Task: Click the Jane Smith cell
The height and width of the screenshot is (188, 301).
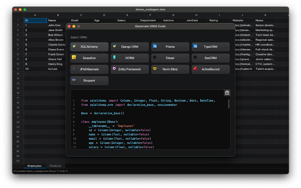Action: pos(57,30)
